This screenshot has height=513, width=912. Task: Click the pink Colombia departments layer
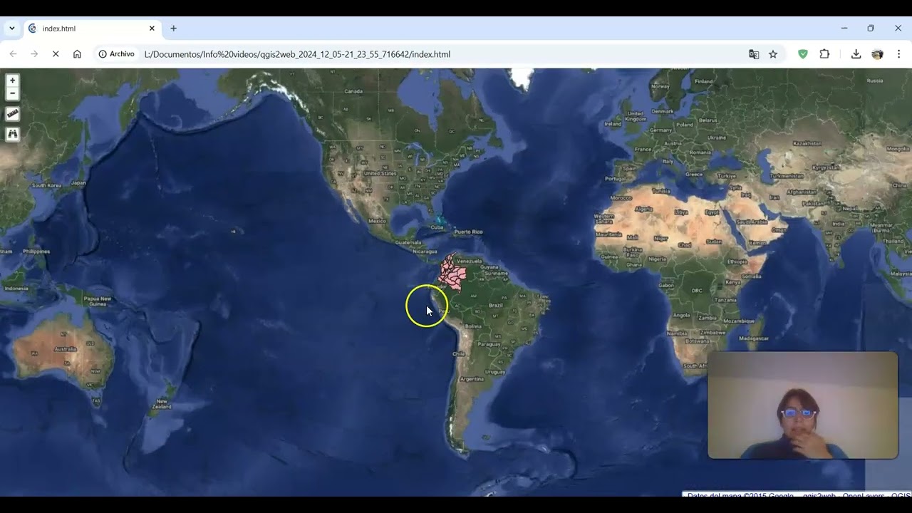[x=452, y=274]
